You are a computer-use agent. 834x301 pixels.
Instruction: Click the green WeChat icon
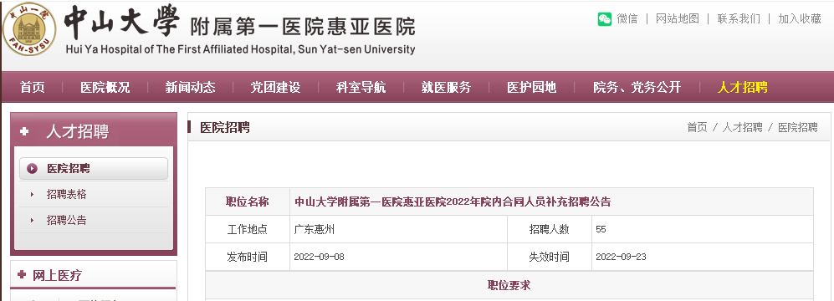605,19
